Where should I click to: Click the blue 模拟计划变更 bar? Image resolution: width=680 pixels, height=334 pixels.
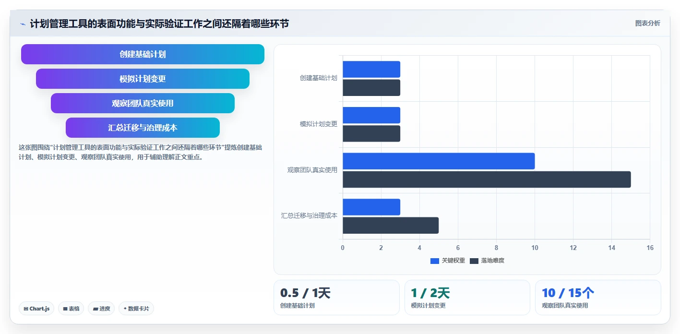pyautogui.click(x=371, y=115)
